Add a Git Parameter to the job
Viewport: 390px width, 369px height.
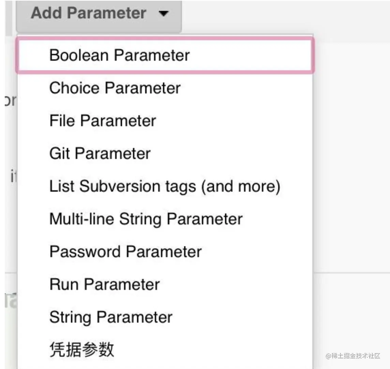click(x=100, y=153)
